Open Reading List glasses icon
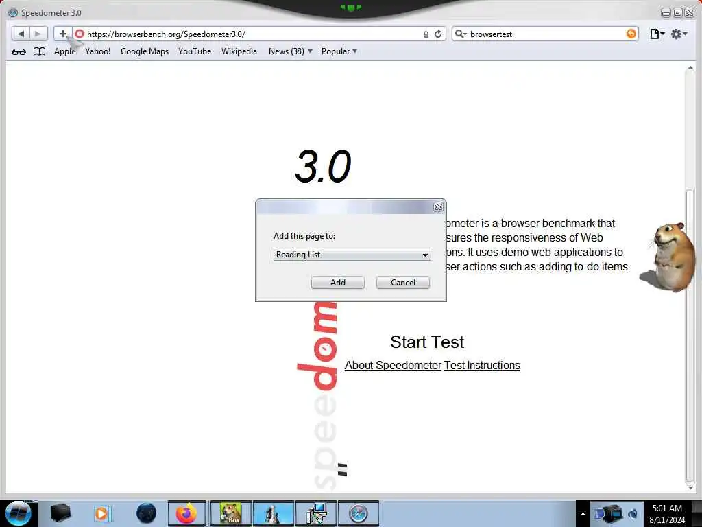The height and width of the screenshot is (527, 702). [x=19, y=51]
